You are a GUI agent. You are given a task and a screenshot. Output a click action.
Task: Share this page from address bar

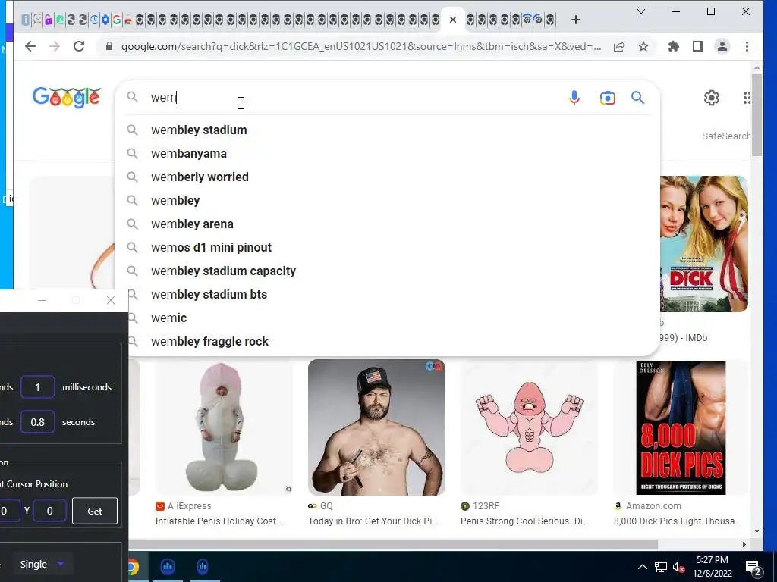coord(619,46)
